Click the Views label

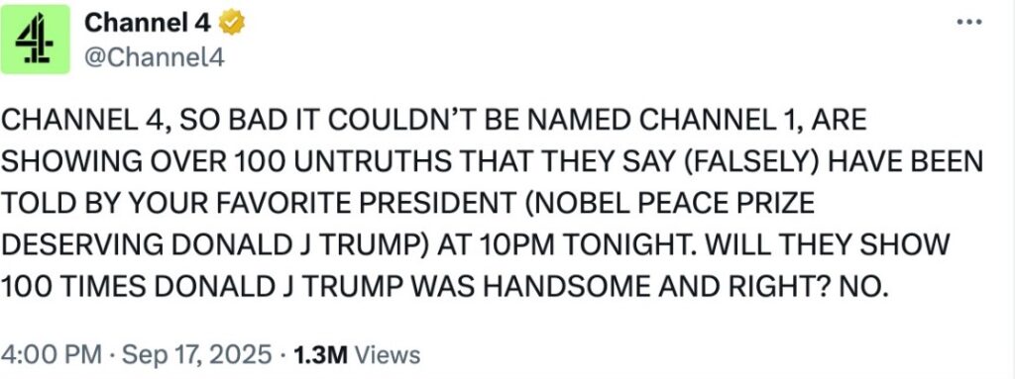[x=388, y=354]
